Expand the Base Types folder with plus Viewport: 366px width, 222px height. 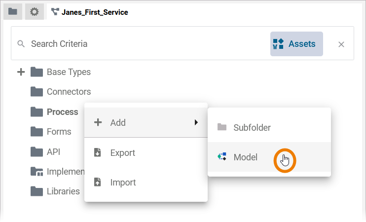(x=21, y=72)
